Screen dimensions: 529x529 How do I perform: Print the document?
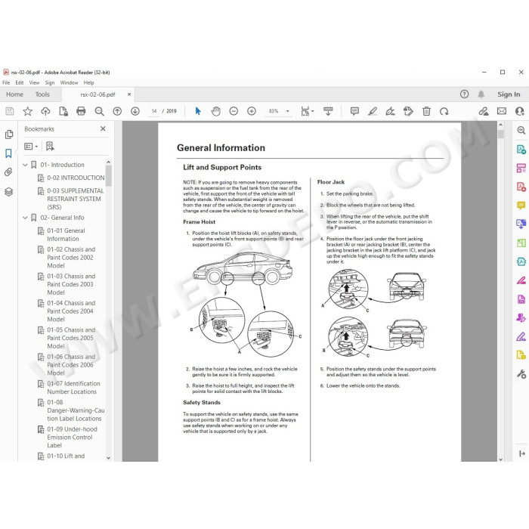(x=81, y=111)
